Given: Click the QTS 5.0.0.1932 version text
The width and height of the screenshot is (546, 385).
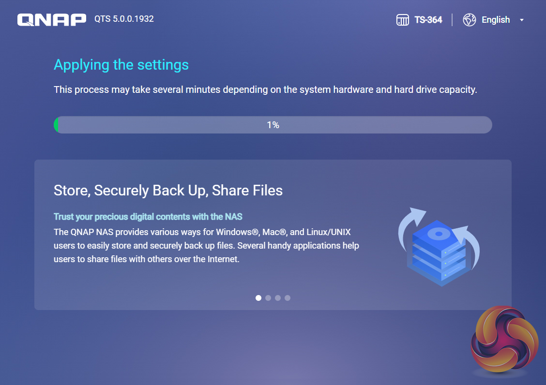Looking at the screenshot, I should 124,19.
